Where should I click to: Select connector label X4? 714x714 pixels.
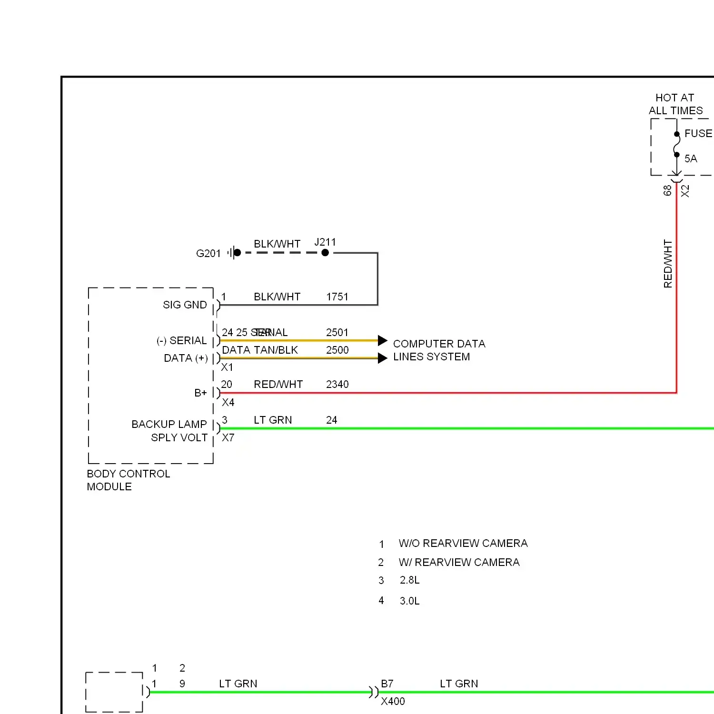click(228, 403)
